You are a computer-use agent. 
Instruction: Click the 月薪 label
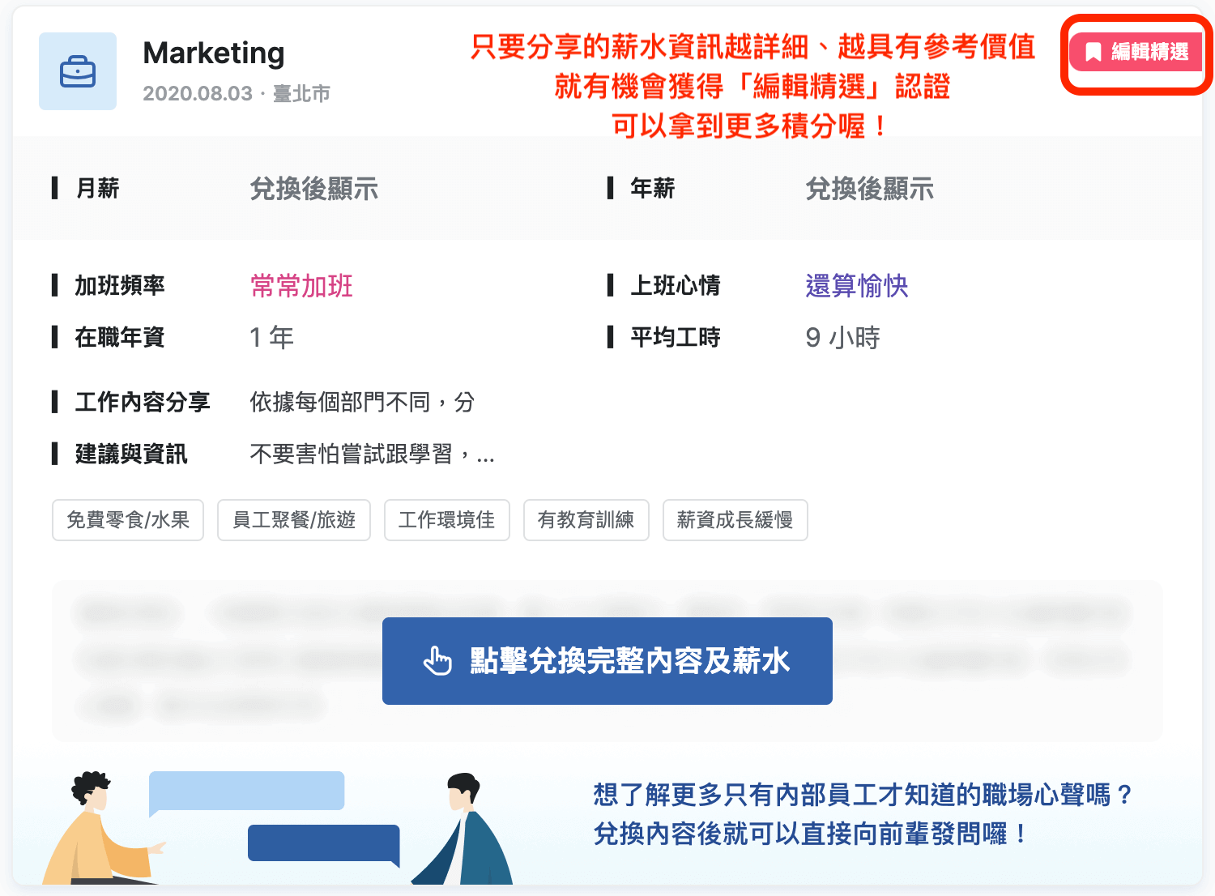pos(97,189)
